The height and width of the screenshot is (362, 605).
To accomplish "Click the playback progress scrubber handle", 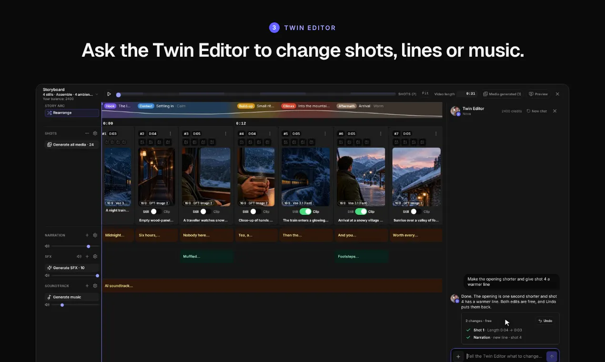I will tap(119, 95).
